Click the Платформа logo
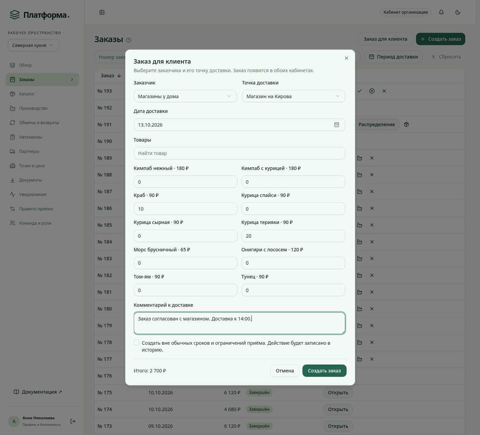The height and width of the screenshot is (435, 480). [39, 15]
